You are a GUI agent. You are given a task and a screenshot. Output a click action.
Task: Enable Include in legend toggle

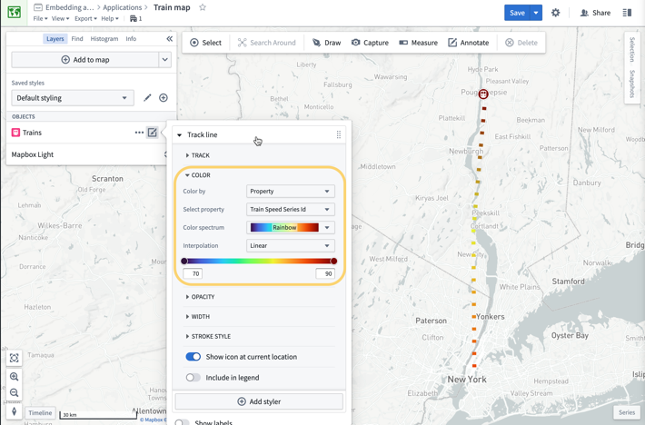pos(193,377)
